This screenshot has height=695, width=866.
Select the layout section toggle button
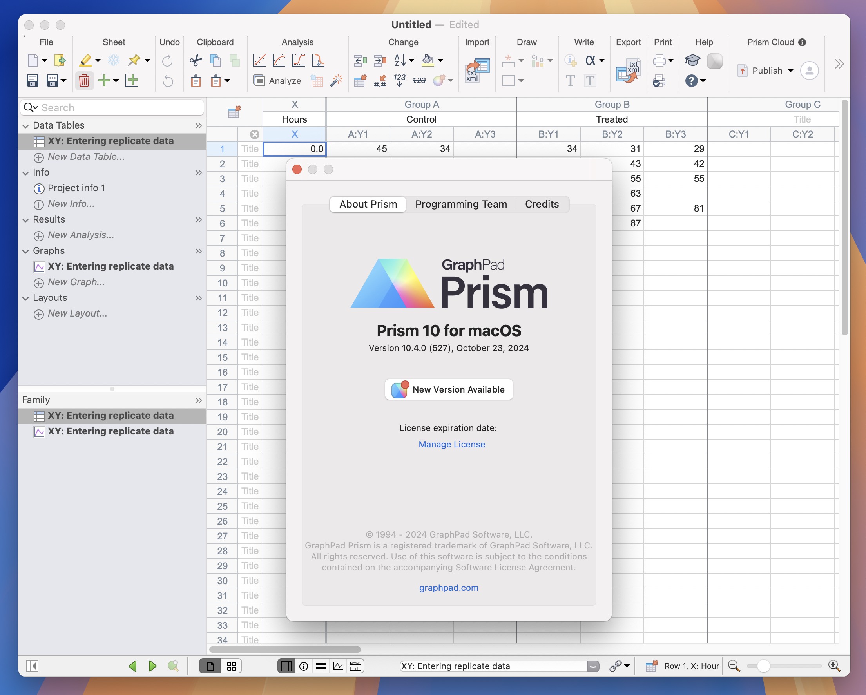355,666
